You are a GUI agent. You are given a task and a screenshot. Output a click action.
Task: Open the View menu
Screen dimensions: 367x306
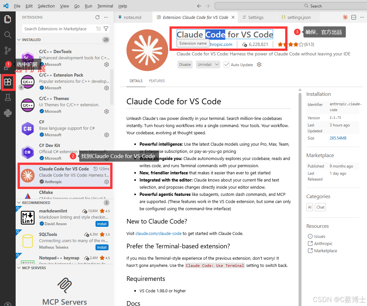coord(65,6)
